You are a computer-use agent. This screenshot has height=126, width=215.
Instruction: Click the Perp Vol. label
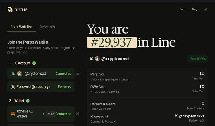pyautogui.click(x=98, y=74)
